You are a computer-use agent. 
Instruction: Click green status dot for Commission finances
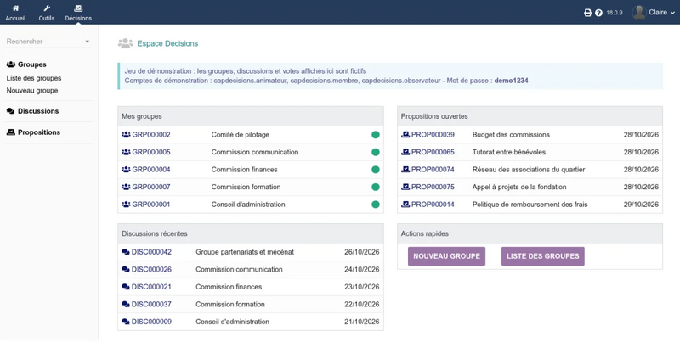(x=376, y=169)
